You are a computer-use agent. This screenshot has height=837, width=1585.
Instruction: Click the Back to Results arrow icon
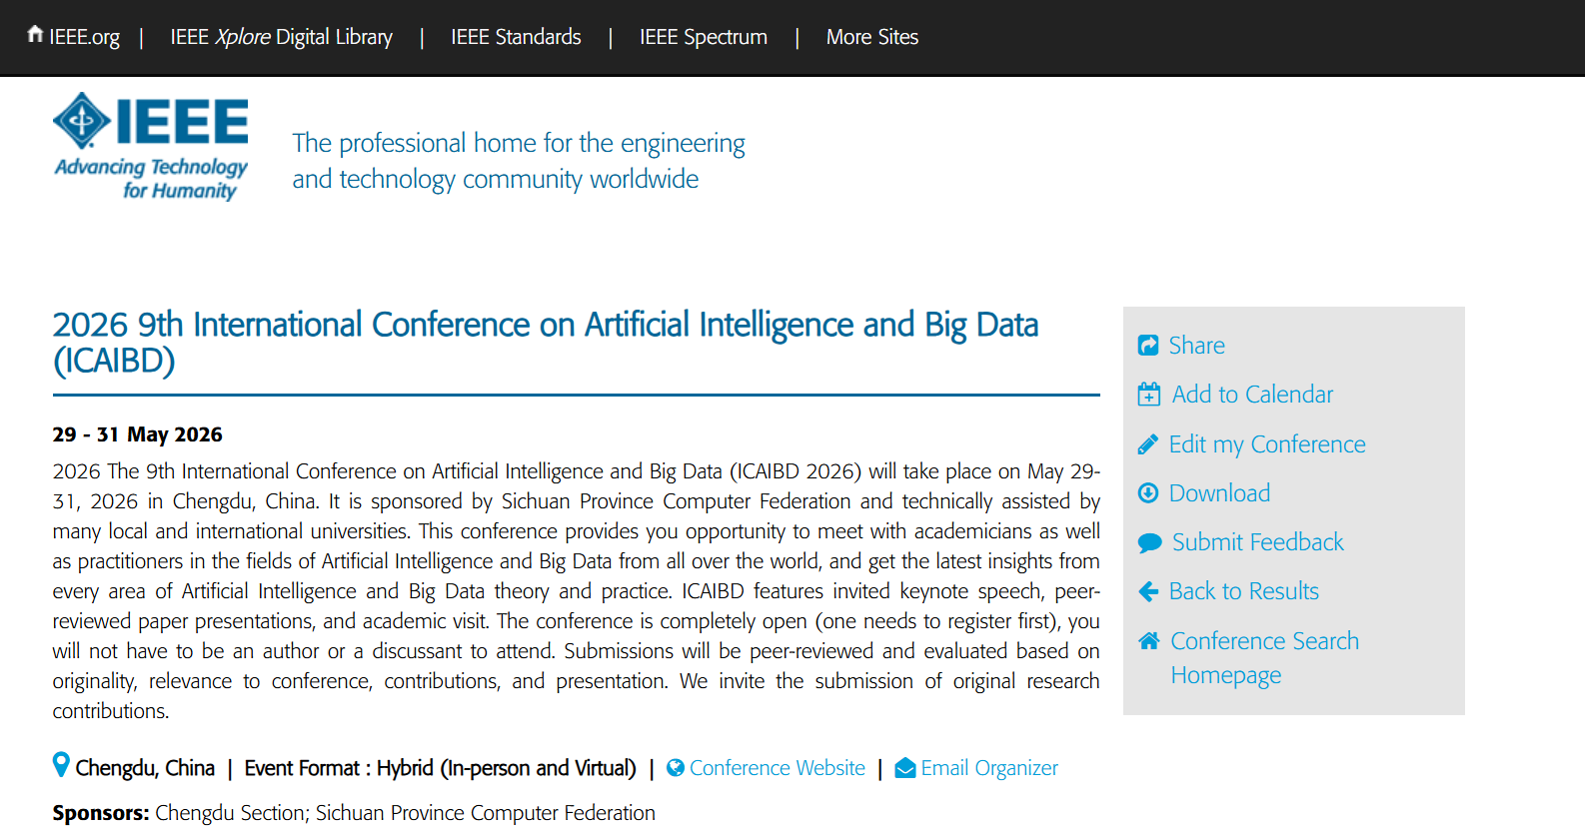click(1148, 591)
